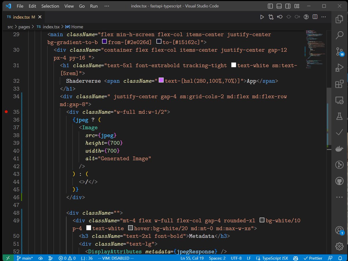The height and width of the screenshot is (261, 348).
Task: Open the Selection menu
Action: tap(50, 6)
